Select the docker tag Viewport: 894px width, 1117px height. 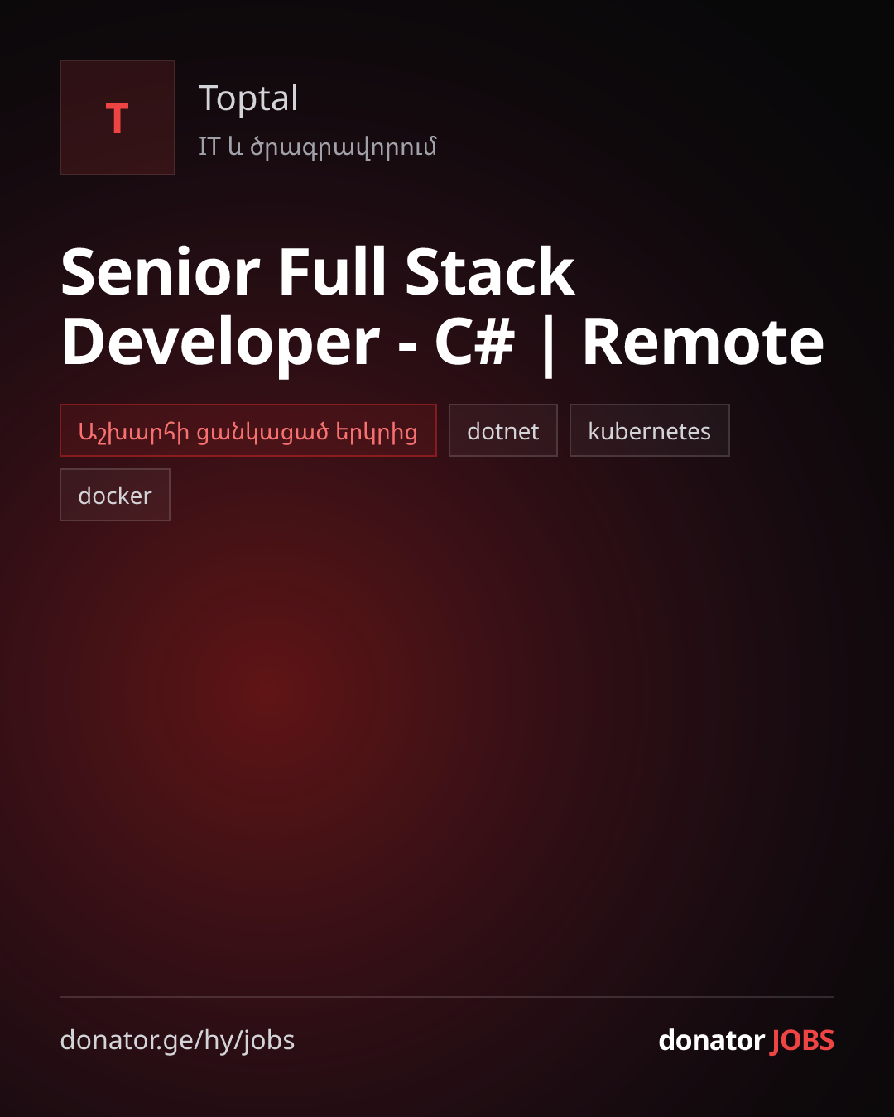point(115,495)
